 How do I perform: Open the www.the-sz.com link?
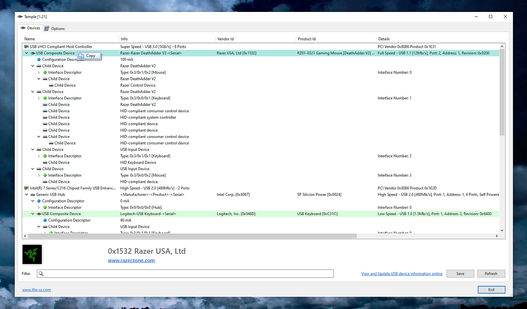[x=37, y=290]
